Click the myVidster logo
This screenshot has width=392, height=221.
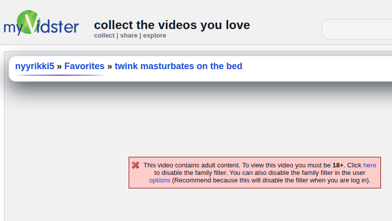click(x=41, y=23)
